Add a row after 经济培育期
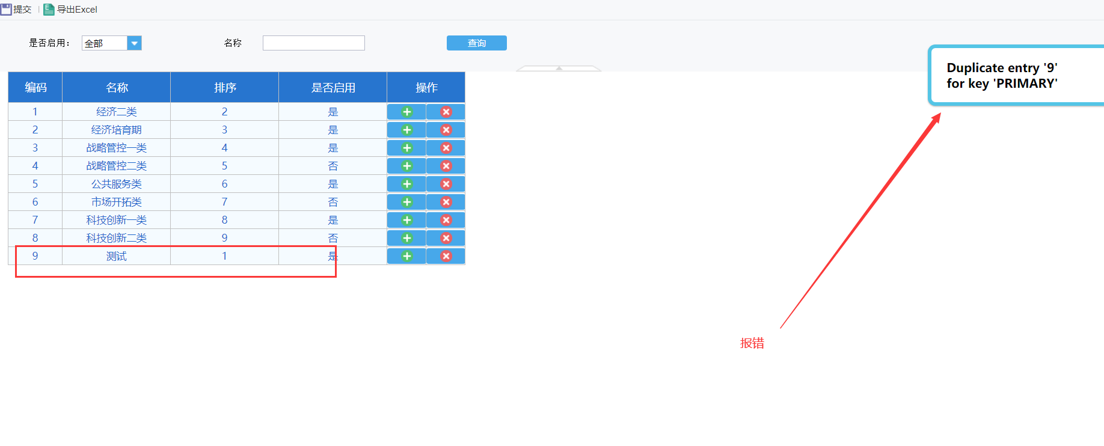Image resolution: width=1104 pixels, height=446 pixels. (406, 130)
